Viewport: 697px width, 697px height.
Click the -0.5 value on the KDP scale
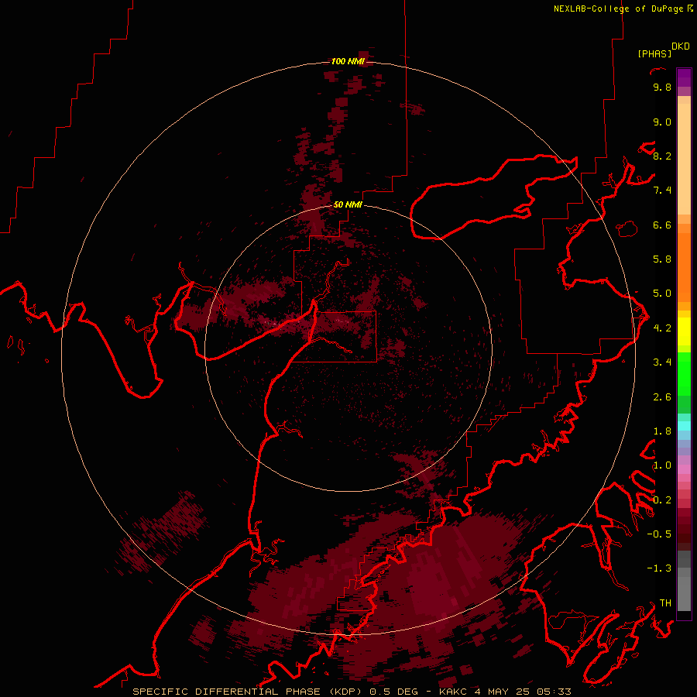659,534
